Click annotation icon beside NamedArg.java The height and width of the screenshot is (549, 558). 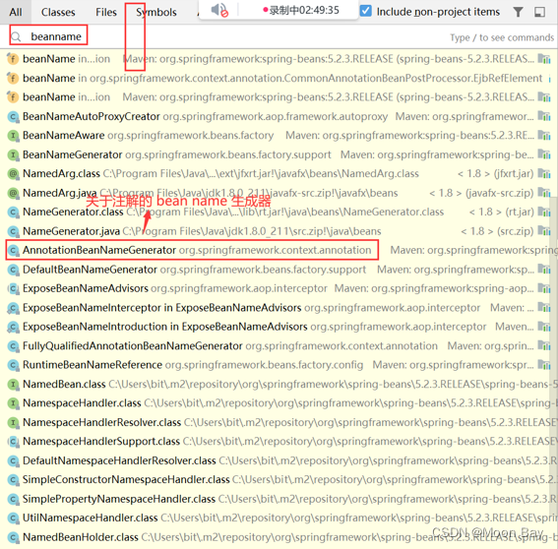point(13,193)
